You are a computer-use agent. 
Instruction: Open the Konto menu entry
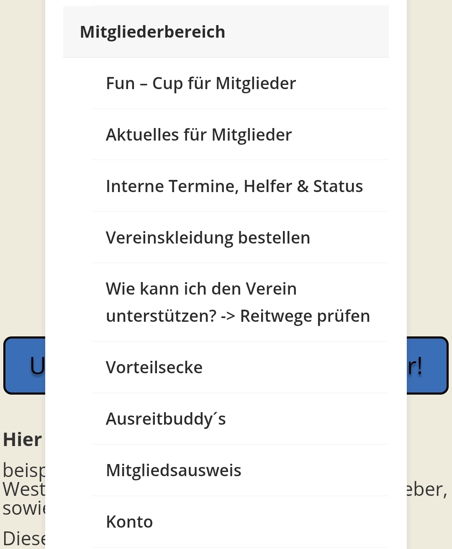pos(239,522)
